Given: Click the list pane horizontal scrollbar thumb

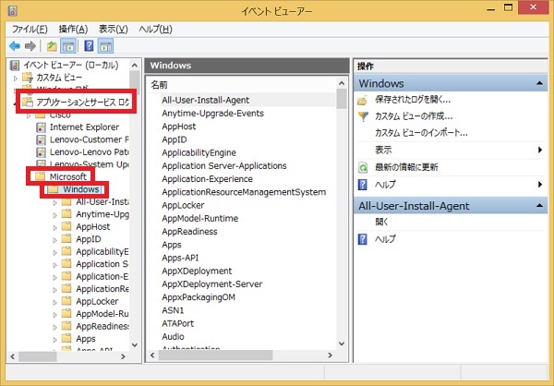Looking at the screenshot, I should (x=215, y=355).
